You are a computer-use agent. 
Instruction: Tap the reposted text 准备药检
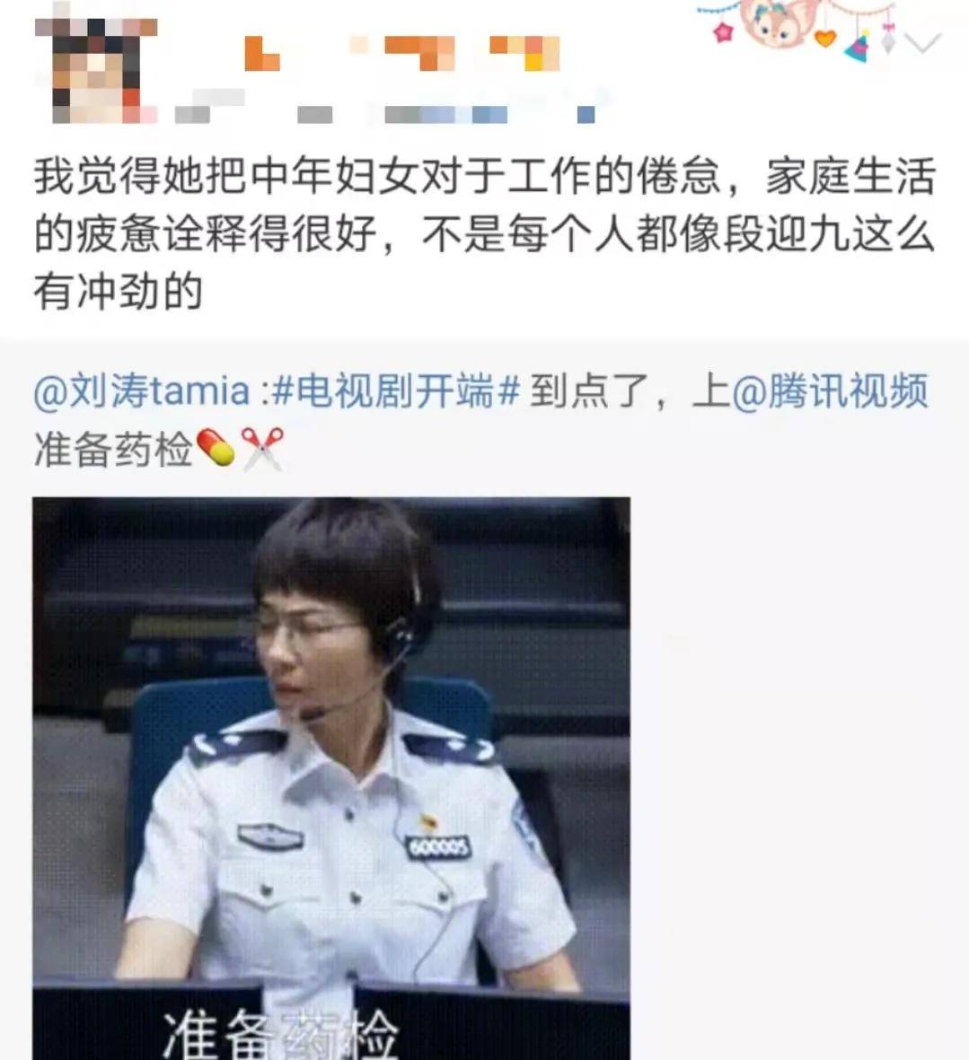pos(113,449)
